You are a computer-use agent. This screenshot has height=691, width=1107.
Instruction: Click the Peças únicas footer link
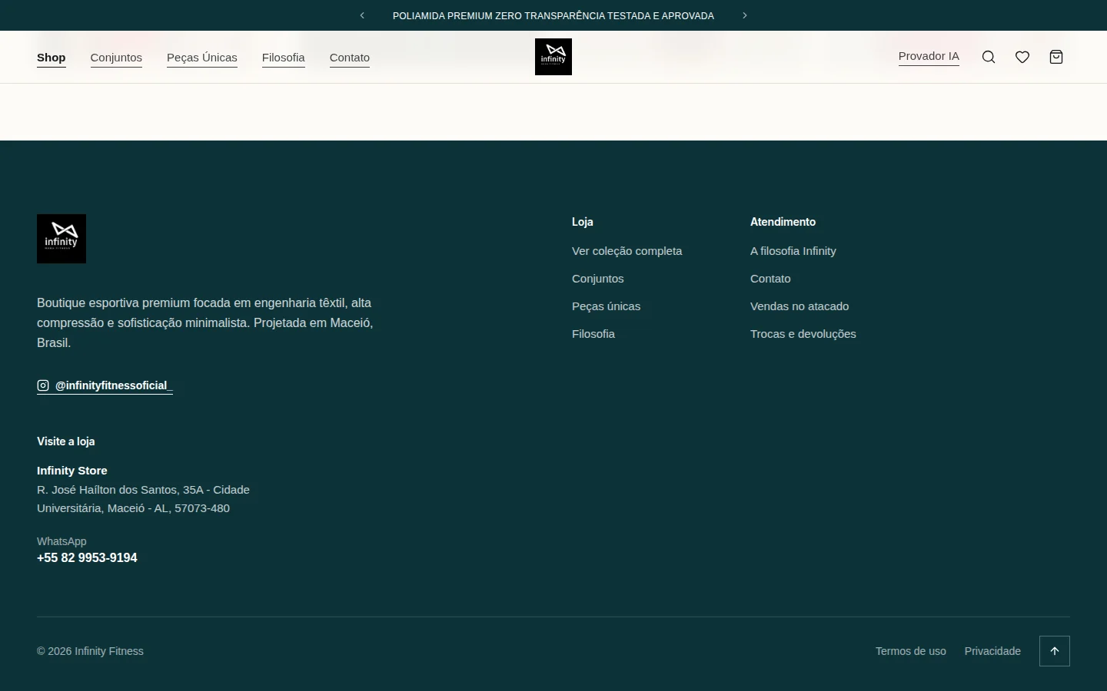tap(606, 306)
